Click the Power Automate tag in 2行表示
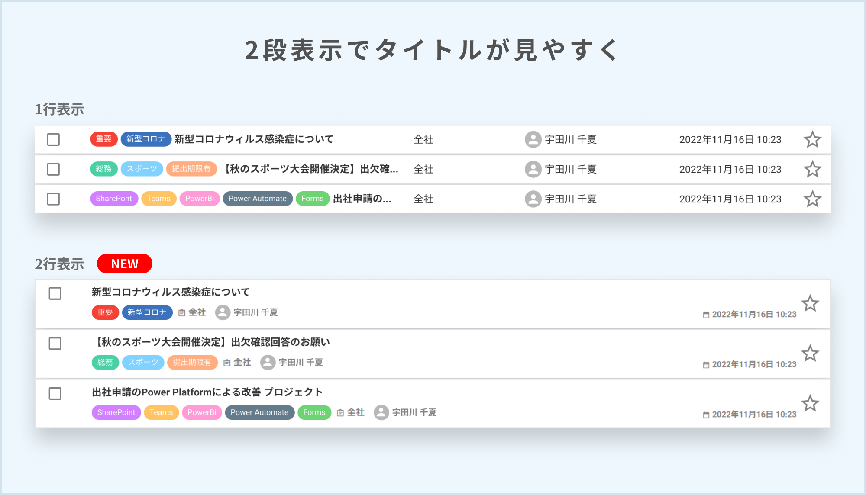 click(x=260, y=412)
